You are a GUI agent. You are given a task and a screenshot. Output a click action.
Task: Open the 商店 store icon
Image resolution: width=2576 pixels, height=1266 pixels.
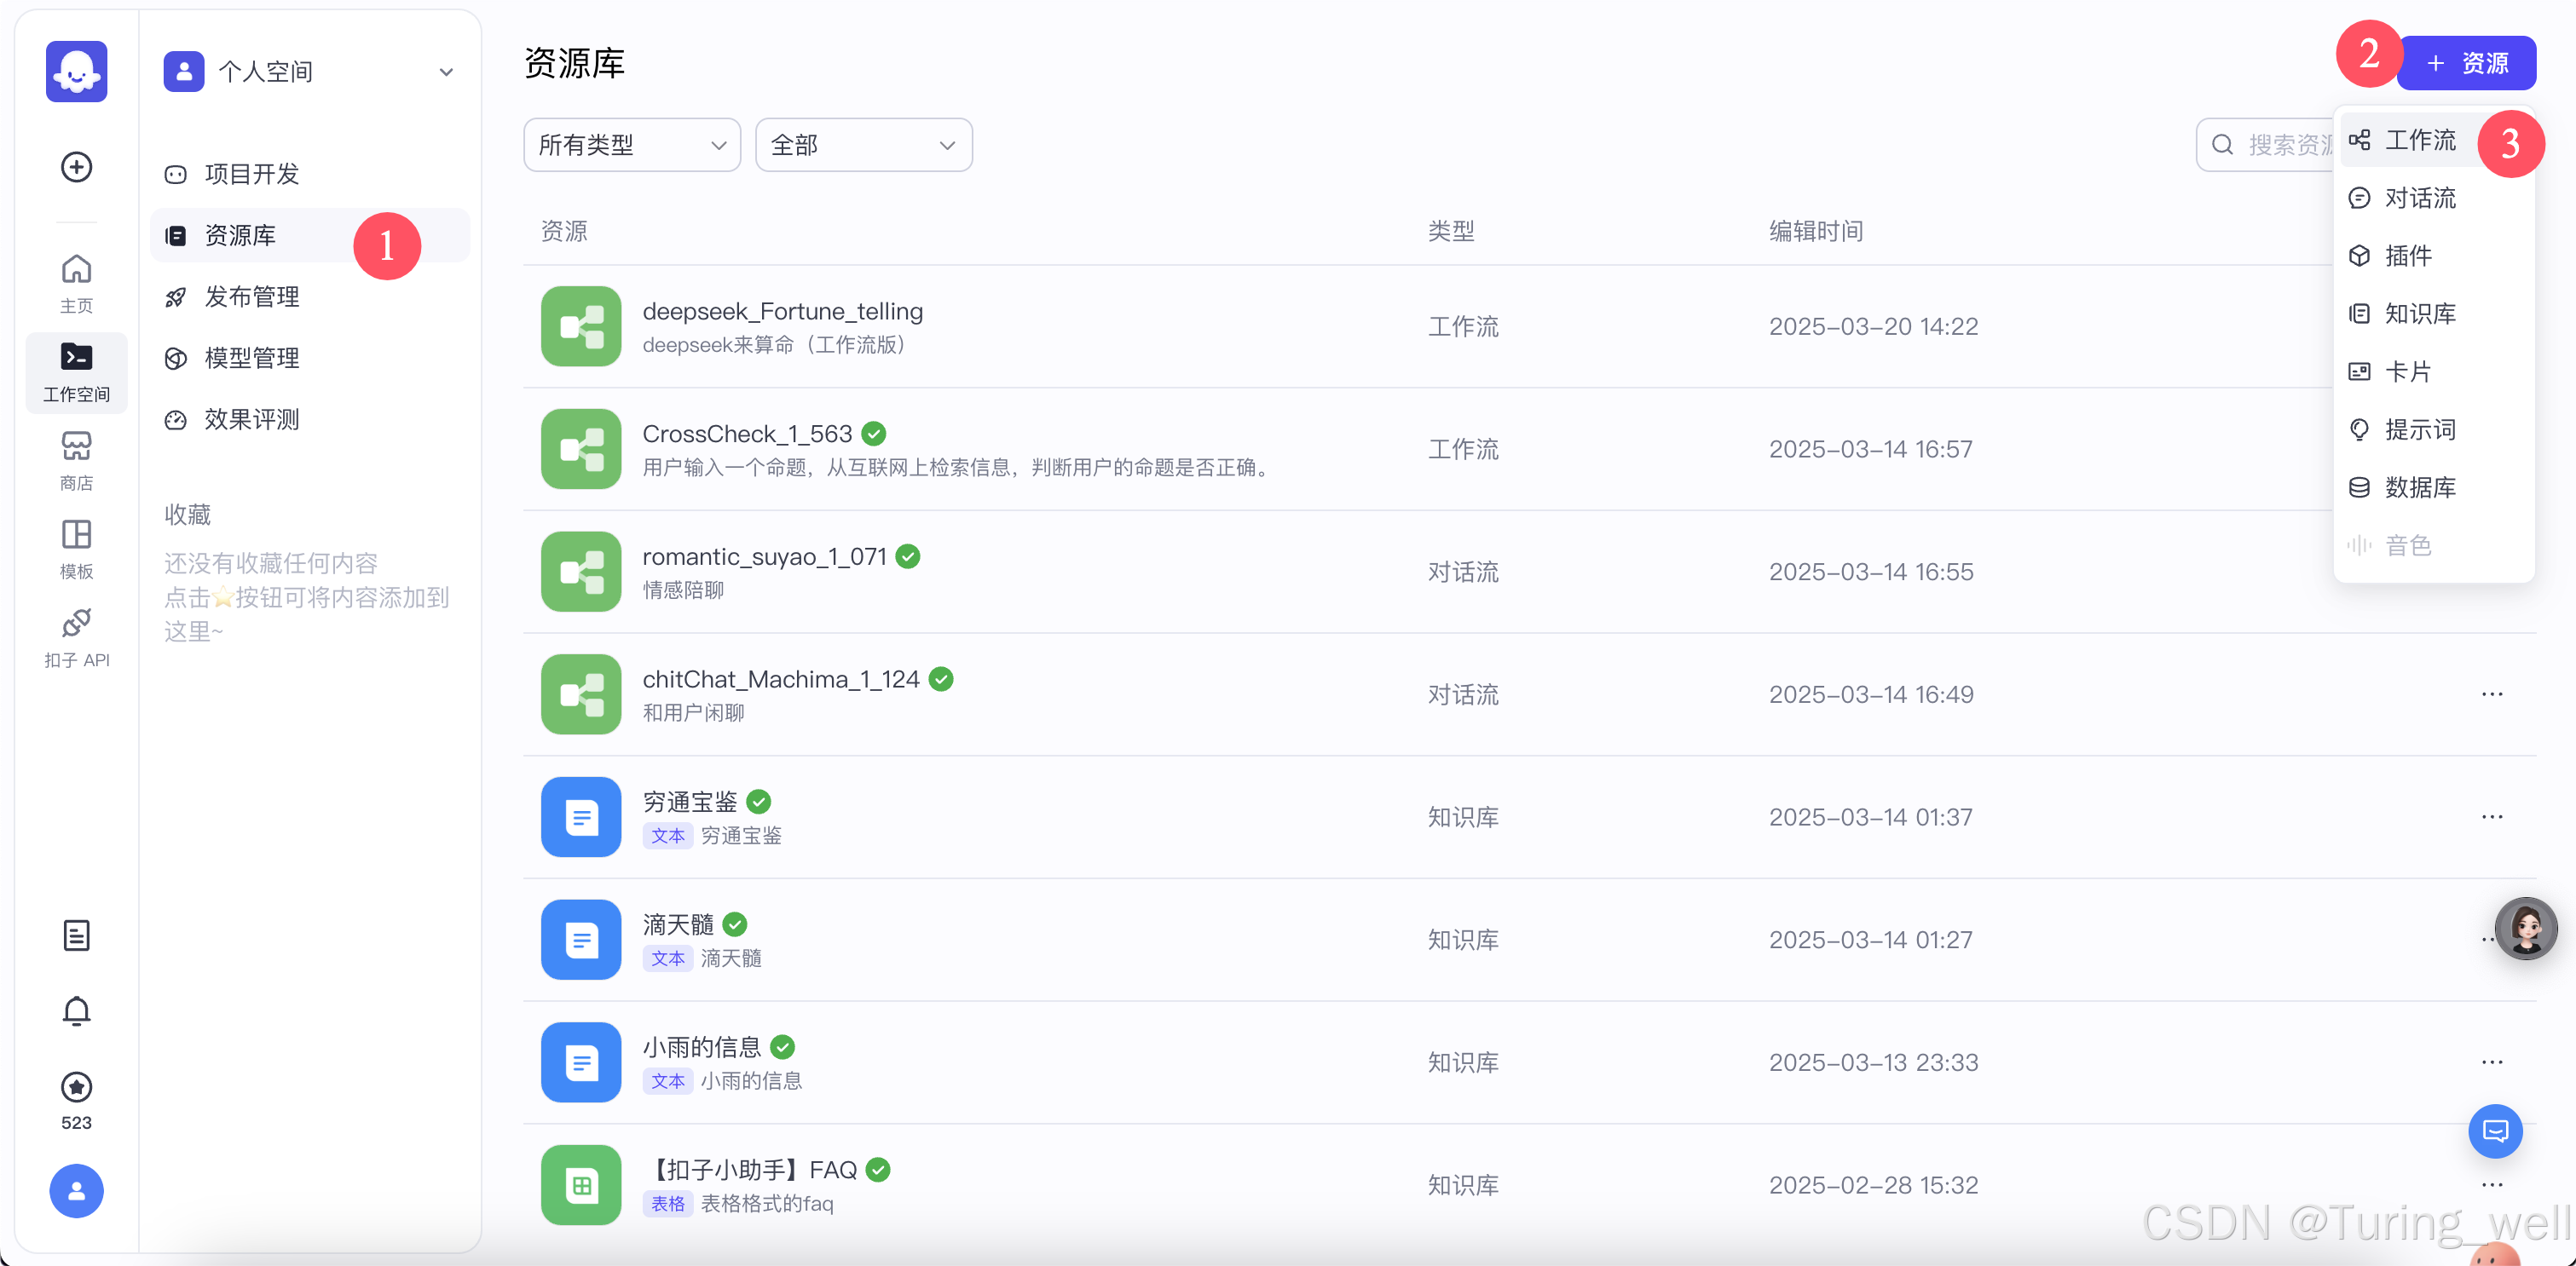click(76, 460)
